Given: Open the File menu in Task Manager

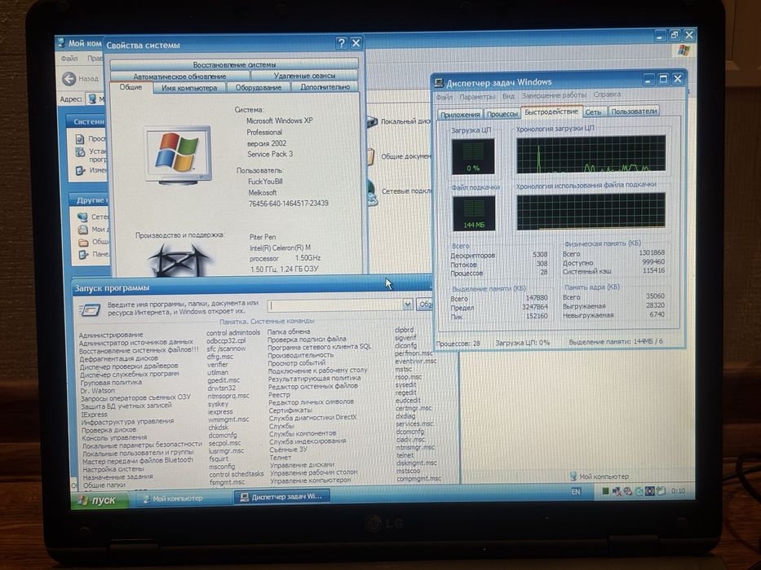Looking at the screenshot, I should pyautogui.click(x=444, y=97).
